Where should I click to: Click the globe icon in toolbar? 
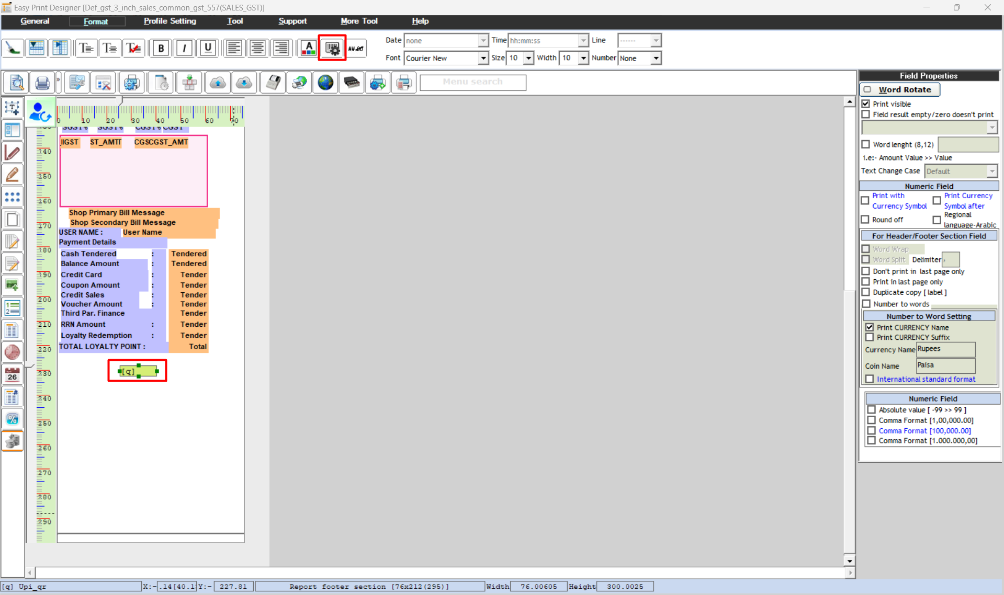325,83
